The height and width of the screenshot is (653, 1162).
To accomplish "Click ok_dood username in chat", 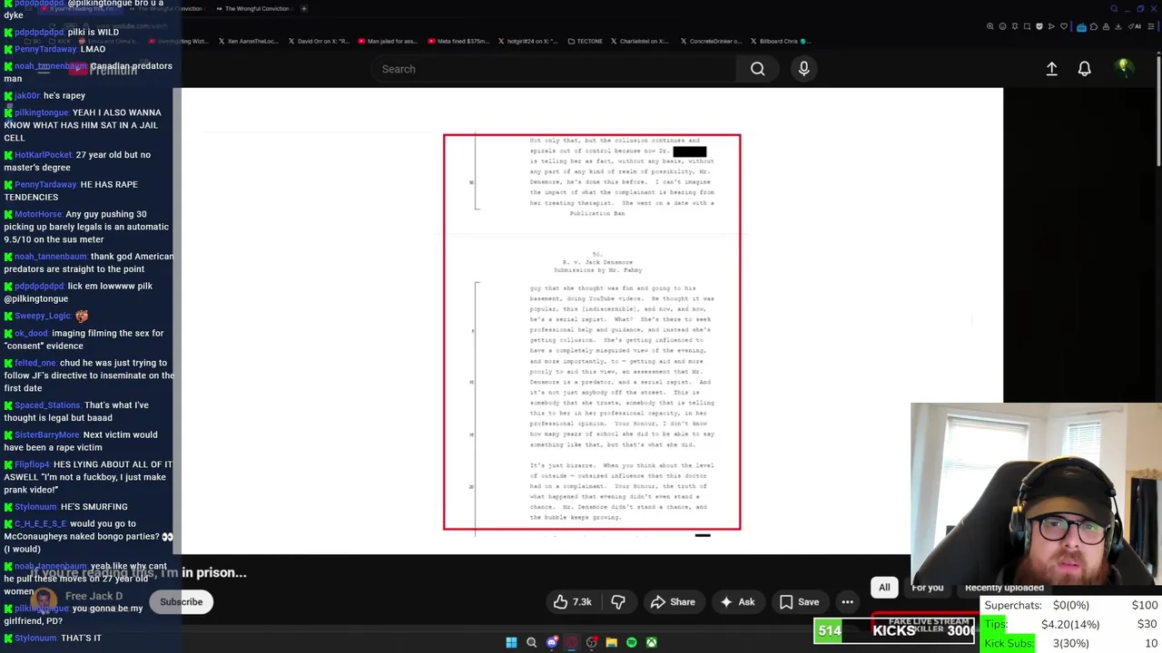I will pyautogui.click(x=32, y=333).
